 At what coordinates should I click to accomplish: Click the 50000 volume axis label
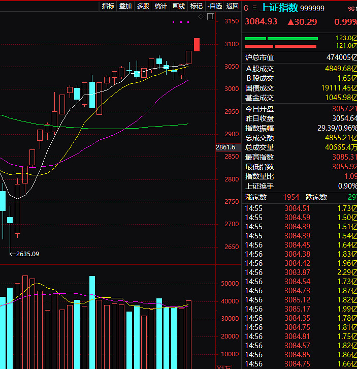[x=230, y=283]
